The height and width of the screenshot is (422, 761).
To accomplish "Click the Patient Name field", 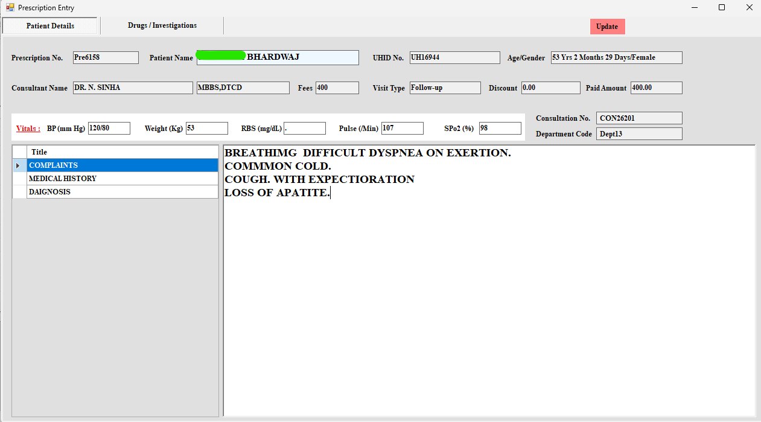I will tap(277, 57).
